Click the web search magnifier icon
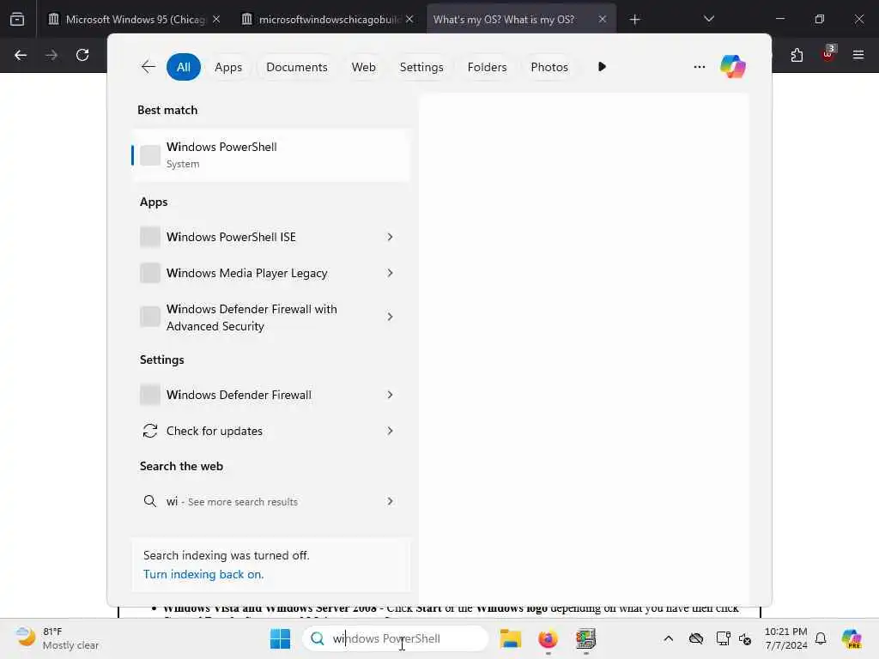This screenshot has width=879, height=659. (x=149, y=501)
